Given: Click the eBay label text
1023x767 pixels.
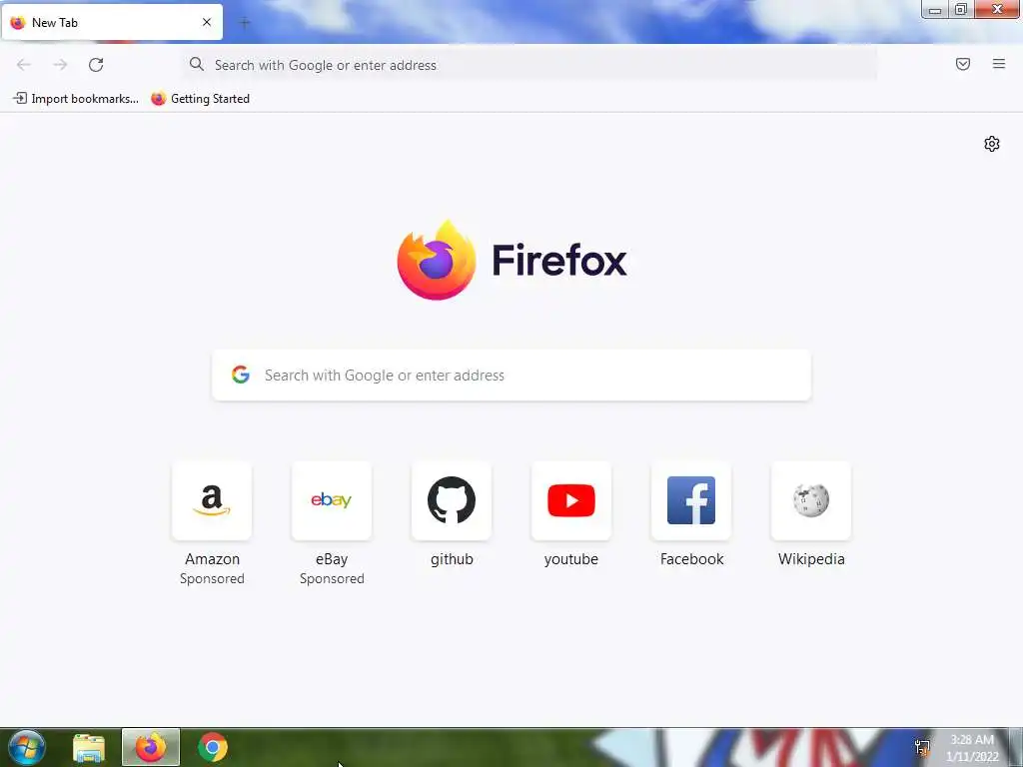Looking at the screenshot, I should [x=332, y=559].
